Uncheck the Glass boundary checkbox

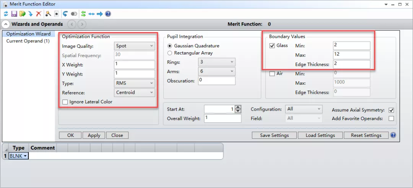coord(272,46)
